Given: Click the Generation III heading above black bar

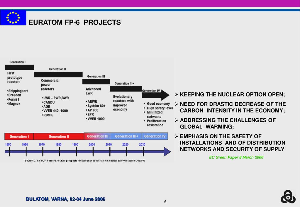Looking at the screenshot, I should click(x=96, y=76).
